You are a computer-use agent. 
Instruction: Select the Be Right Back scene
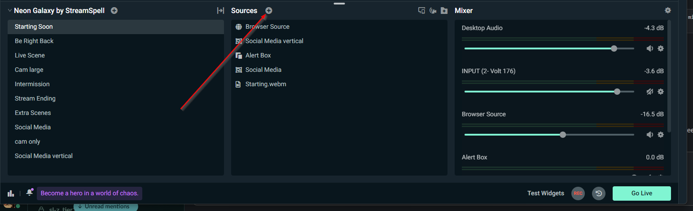coord(116,41)
